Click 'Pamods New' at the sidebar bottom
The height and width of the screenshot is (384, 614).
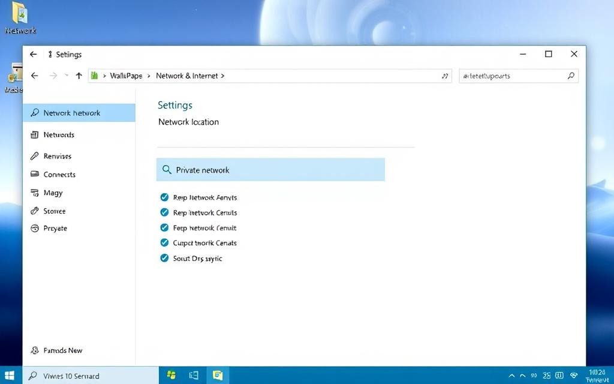62,350
